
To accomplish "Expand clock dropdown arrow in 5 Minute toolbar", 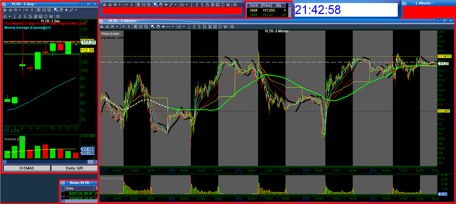I will (x=184, y=27).
